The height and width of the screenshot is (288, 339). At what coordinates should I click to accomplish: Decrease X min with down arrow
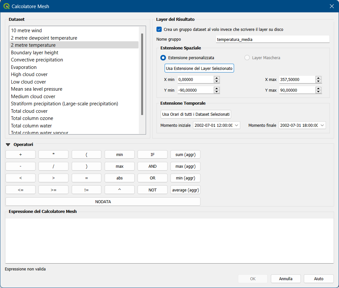[x=217, y=81]
